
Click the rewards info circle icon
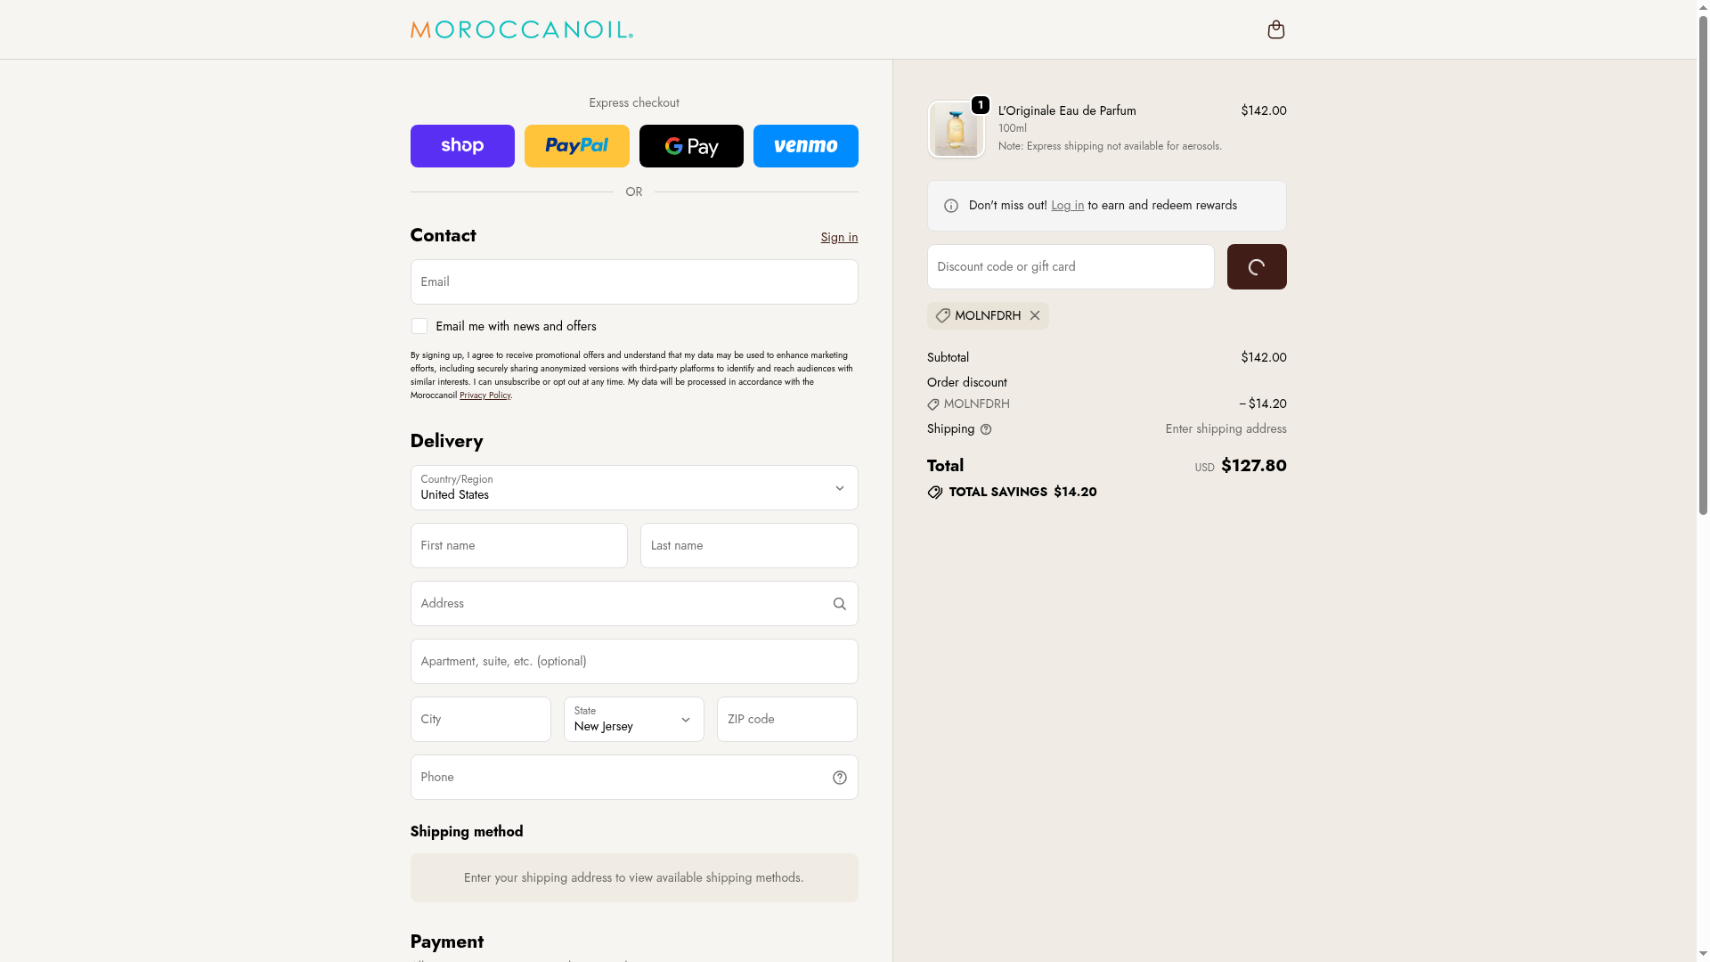[x=951, y=206]
